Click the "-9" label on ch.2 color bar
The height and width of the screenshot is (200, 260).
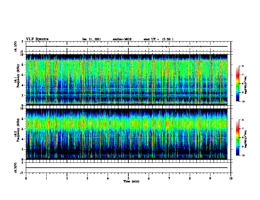242,146
